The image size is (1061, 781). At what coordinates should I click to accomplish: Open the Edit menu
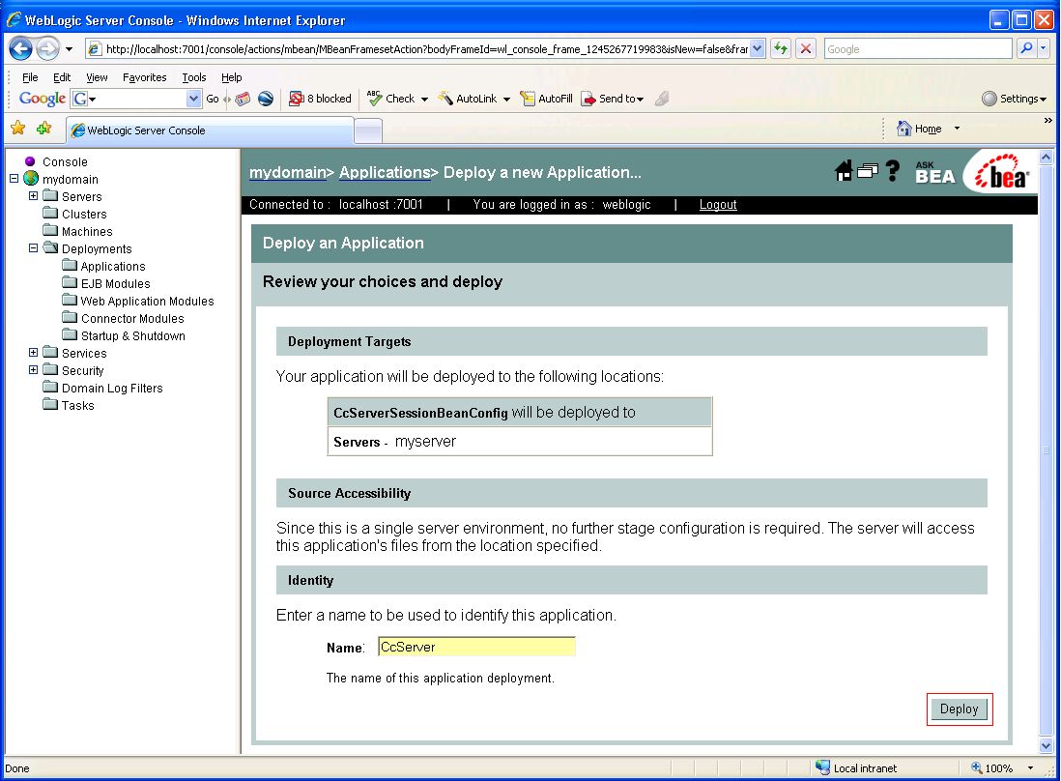62,77
